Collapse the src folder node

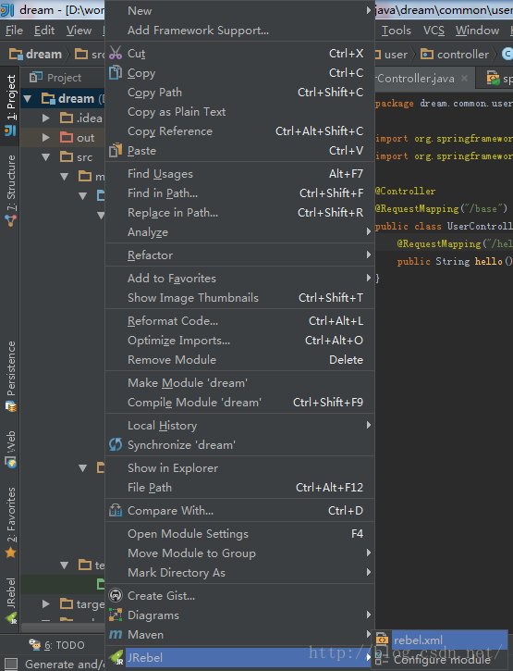(x=45, y=157)
